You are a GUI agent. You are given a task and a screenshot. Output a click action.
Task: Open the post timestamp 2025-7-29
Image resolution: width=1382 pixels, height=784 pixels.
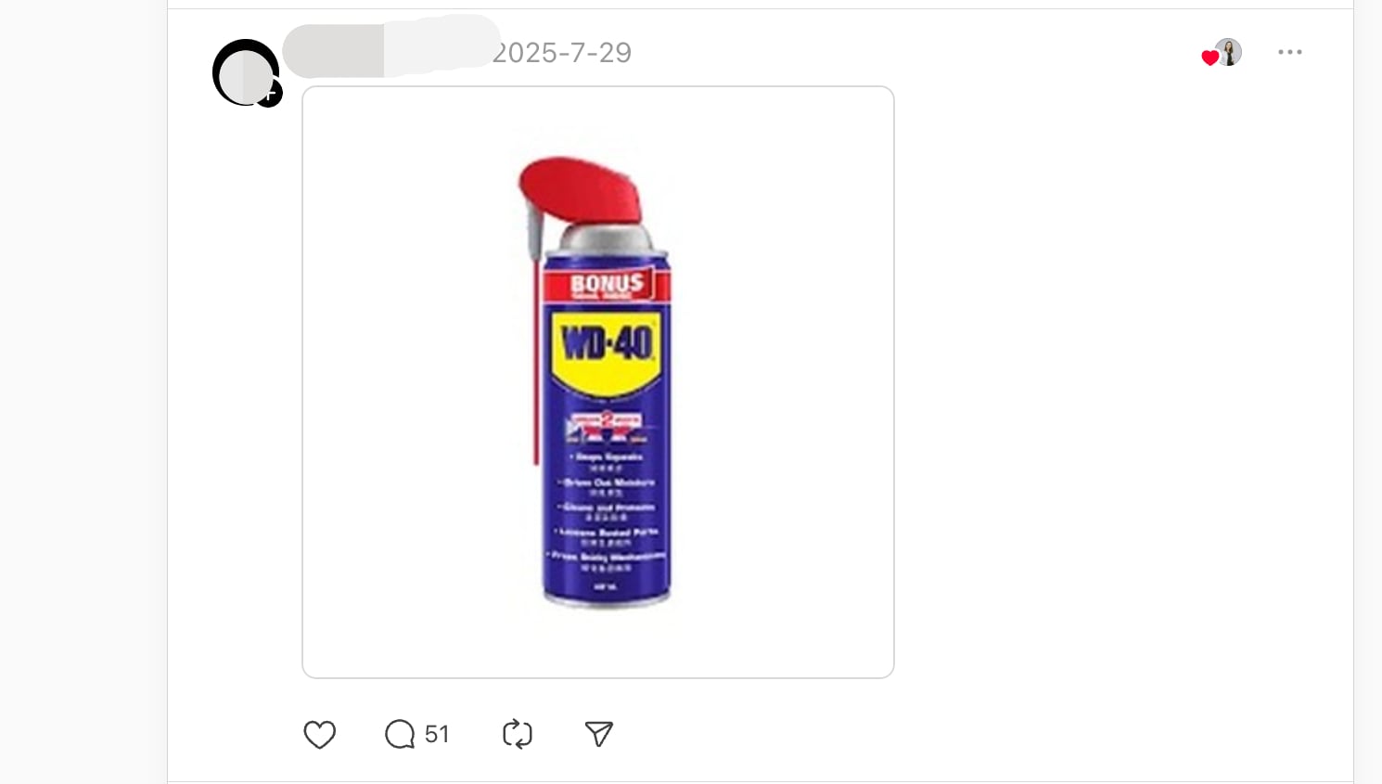(562, 53)
